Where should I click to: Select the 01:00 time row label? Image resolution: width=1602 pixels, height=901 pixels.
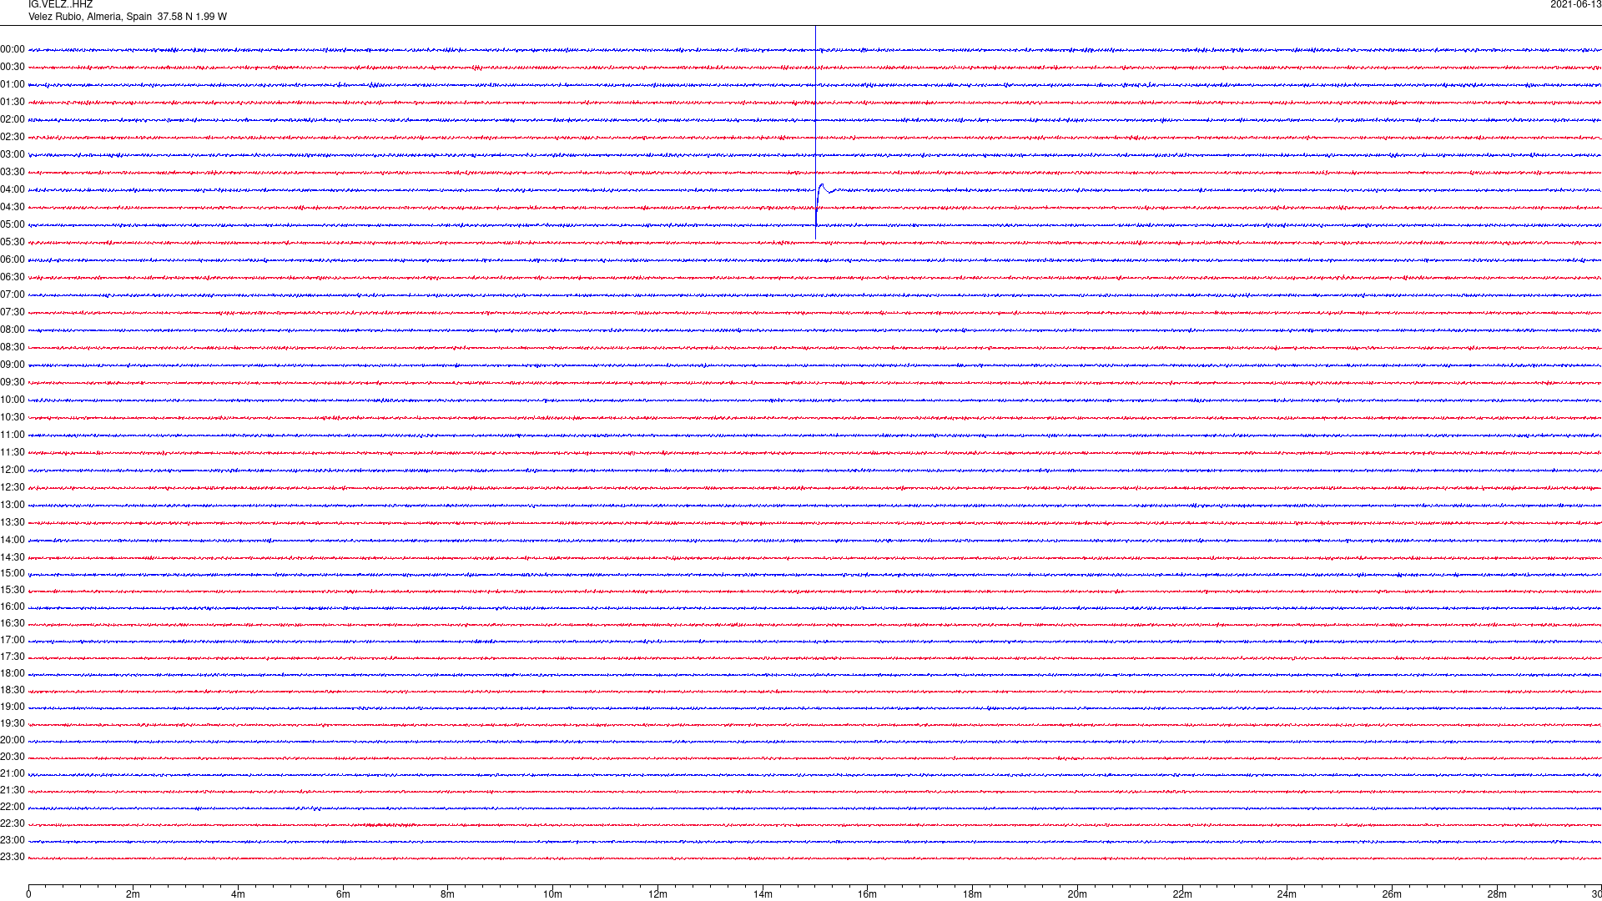coord(13,84)
